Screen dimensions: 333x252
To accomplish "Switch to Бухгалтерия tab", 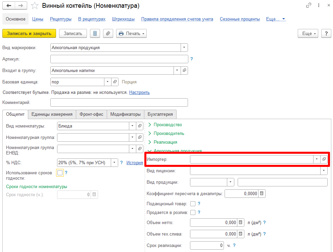I will tap(160, 114).
